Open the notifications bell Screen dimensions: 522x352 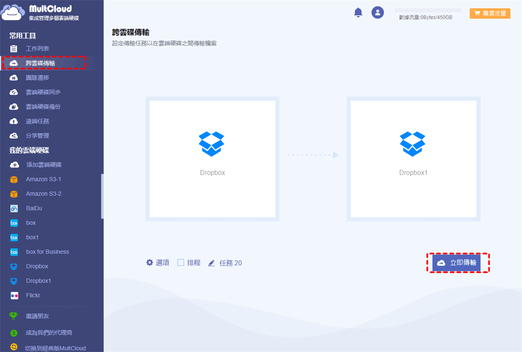pos(358,13)
